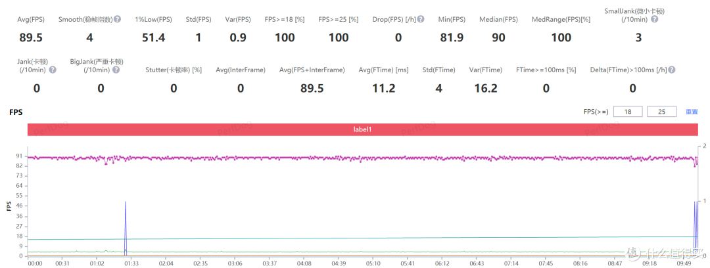Click help icon next to Smooth(稳帧指数)
The width and height of the screenshot is (710, 268).
pyautogui.click(x=117, y=20)
